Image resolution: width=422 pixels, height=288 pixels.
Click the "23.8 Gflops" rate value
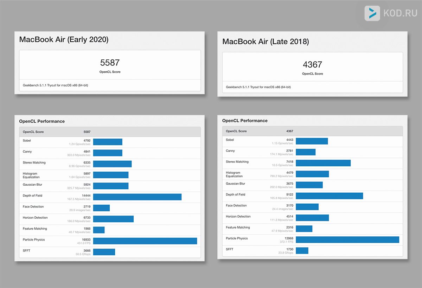coord(286,253)
